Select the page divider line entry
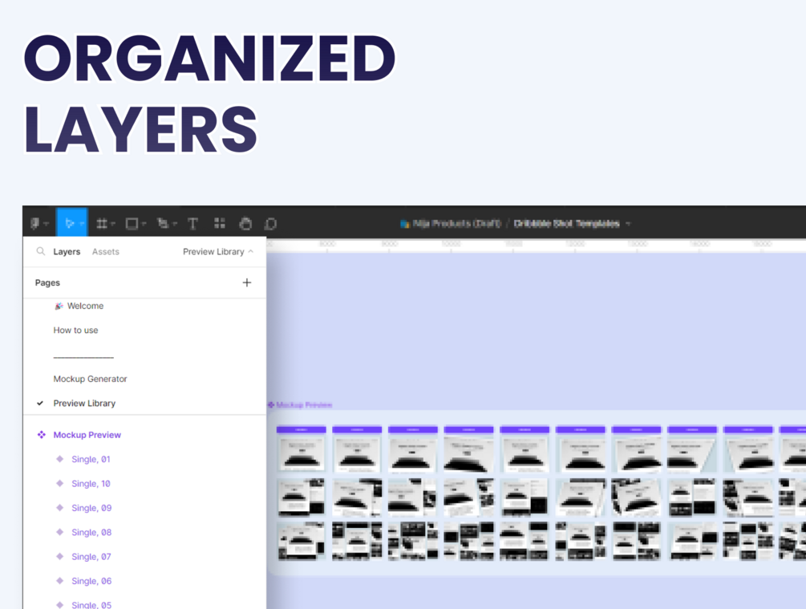 tap(83, 356)
